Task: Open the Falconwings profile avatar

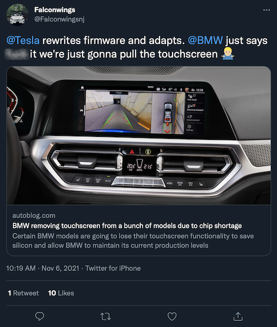Action: (17, 14)
